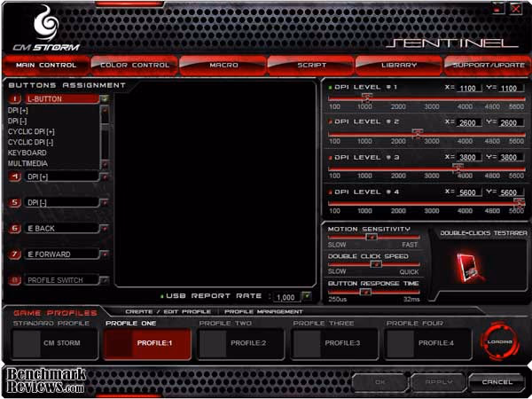532x399 pixels.
Task: Open the PROFILE SWITCH dropdown
Action: pyautogui.click(x=105, y=280)
